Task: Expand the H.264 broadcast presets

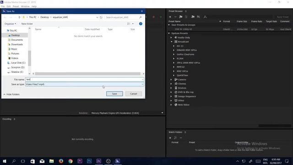Action: 174,59
